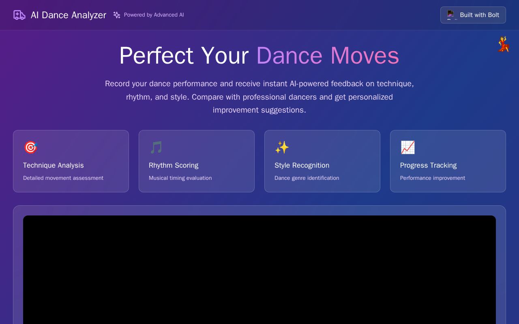The width and height of the screenshot is (519, 324).
Task: Click the Detailed movement assessment text
Action: [x=63, y=178]
